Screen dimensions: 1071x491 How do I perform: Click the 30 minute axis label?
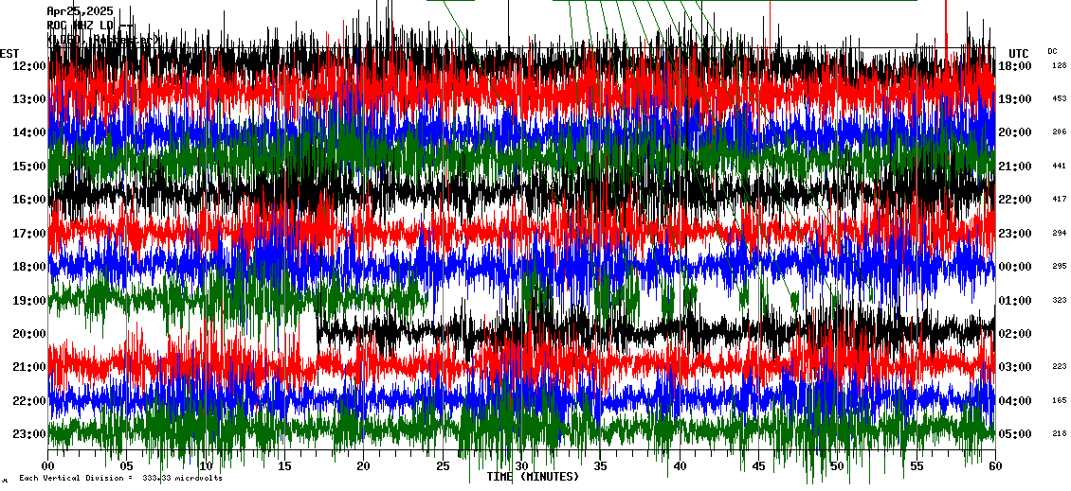pos(522,465)
